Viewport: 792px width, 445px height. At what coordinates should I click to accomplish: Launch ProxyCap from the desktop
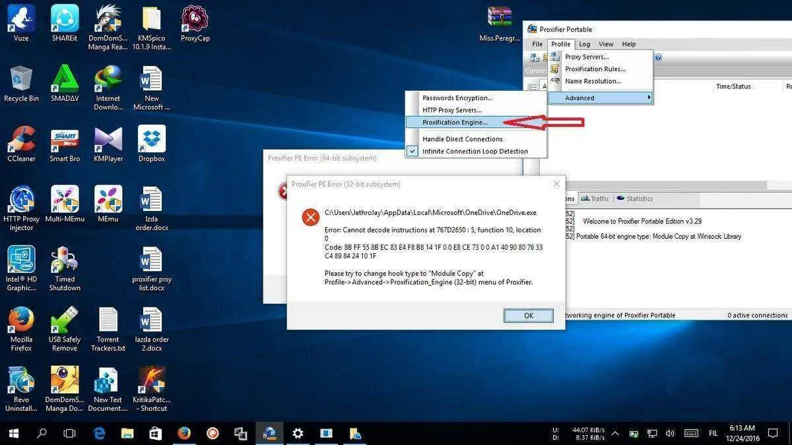(x=195, y=23)
